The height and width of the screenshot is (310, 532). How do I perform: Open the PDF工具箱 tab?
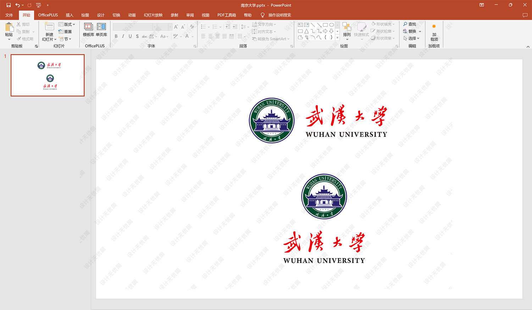click(x=227, y=15)
